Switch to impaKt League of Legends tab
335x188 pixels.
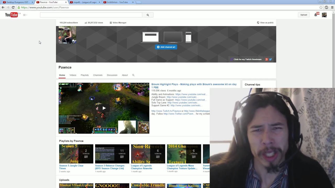point(85,2)
